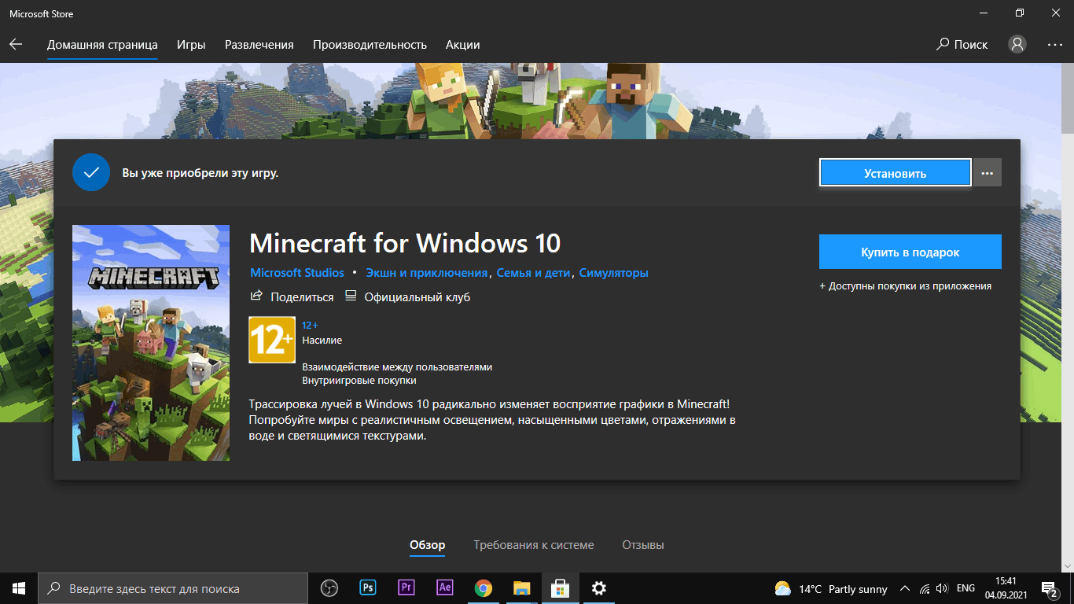
Task: Open the network Wi-Fi tray icon
Action: tap(925, 588)
